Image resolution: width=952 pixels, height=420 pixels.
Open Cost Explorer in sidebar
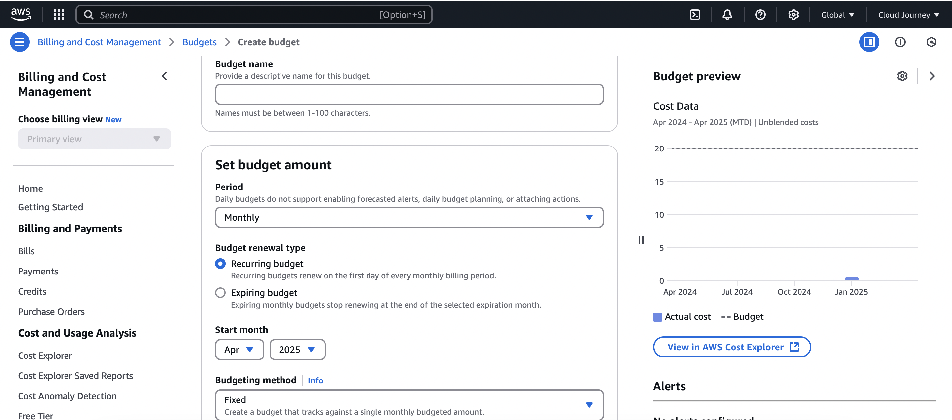pos(45,356)
